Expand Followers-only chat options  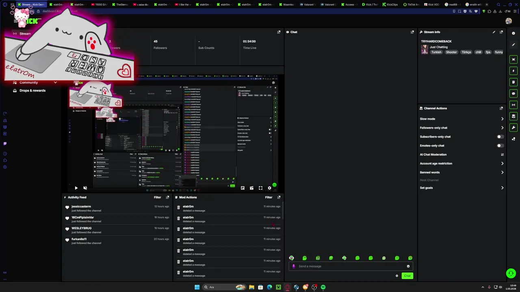coord(502,128)
